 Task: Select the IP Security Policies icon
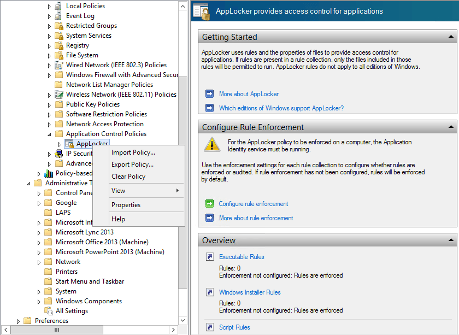point(59,154)
